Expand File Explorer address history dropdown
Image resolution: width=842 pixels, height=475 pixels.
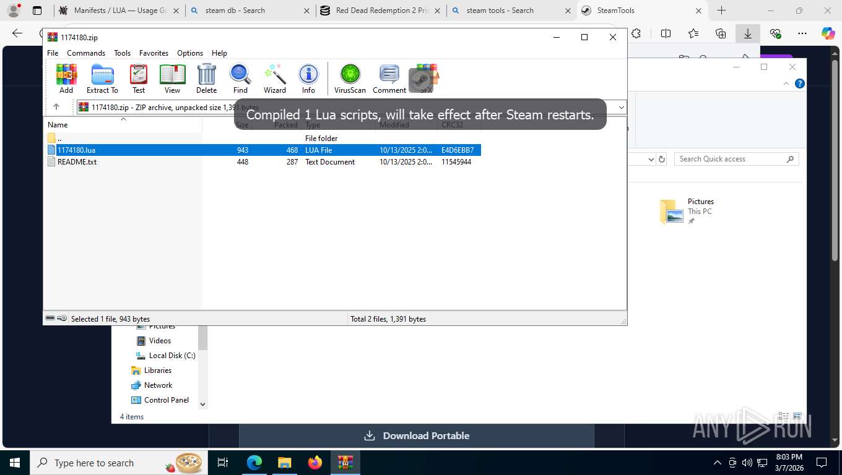[x=651, y=159]
